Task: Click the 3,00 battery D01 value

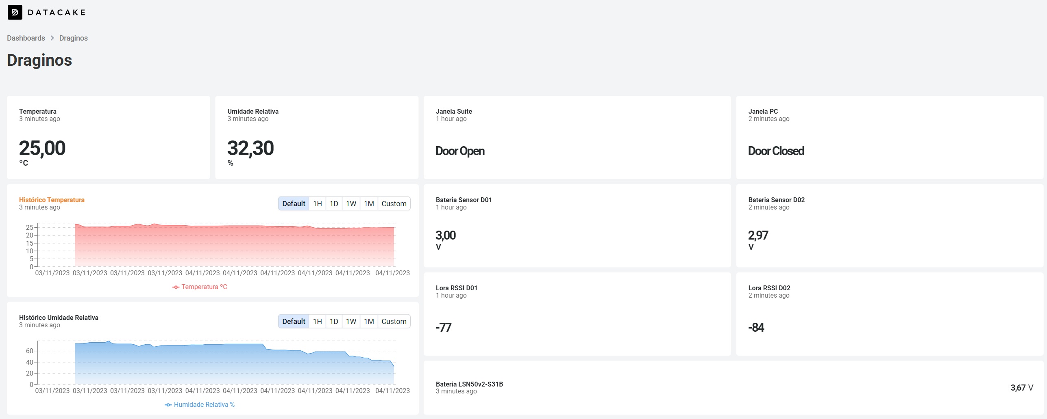Action: [446, 235]
